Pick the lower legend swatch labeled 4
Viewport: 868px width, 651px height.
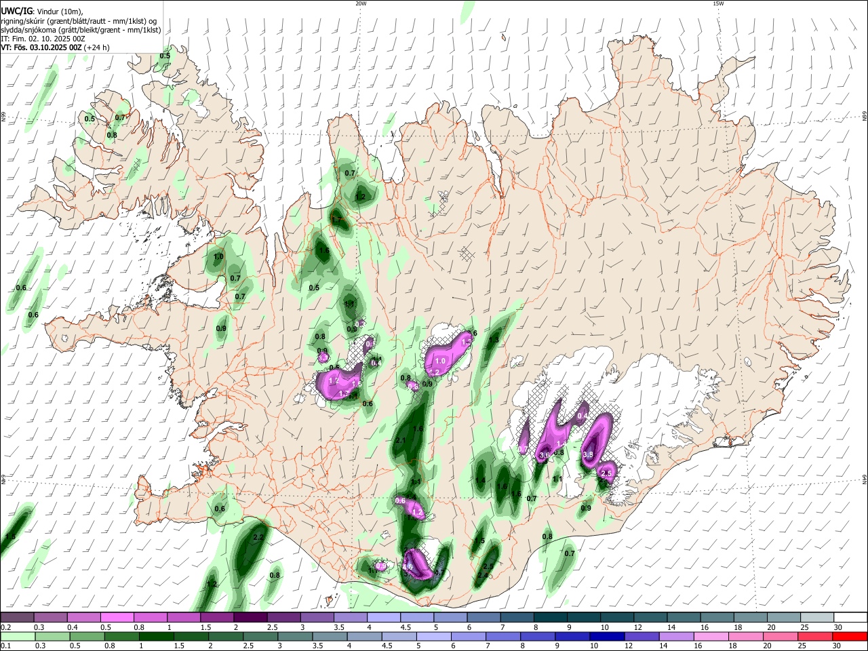(x=366, y=636)
